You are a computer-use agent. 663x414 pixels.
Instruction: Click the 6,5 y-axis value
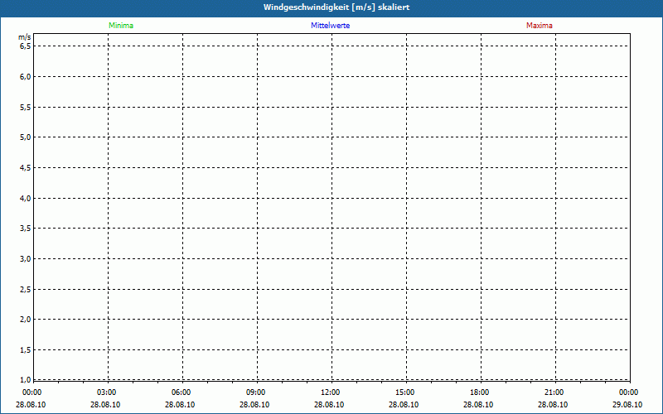[x=26, y=46]
